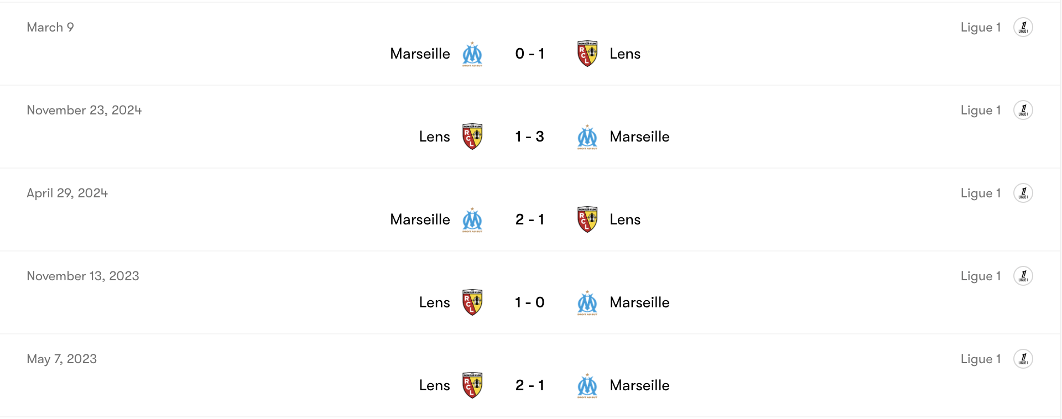Open the Marseille team page from the March 9 match
1062x419 pixels.
(420, 54)
